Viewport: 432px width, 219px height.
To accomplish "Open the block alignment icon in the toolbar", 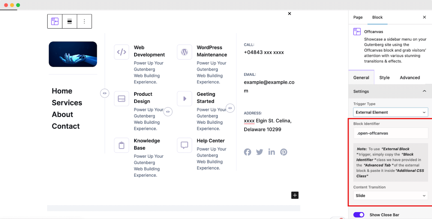I will [69, 21].
